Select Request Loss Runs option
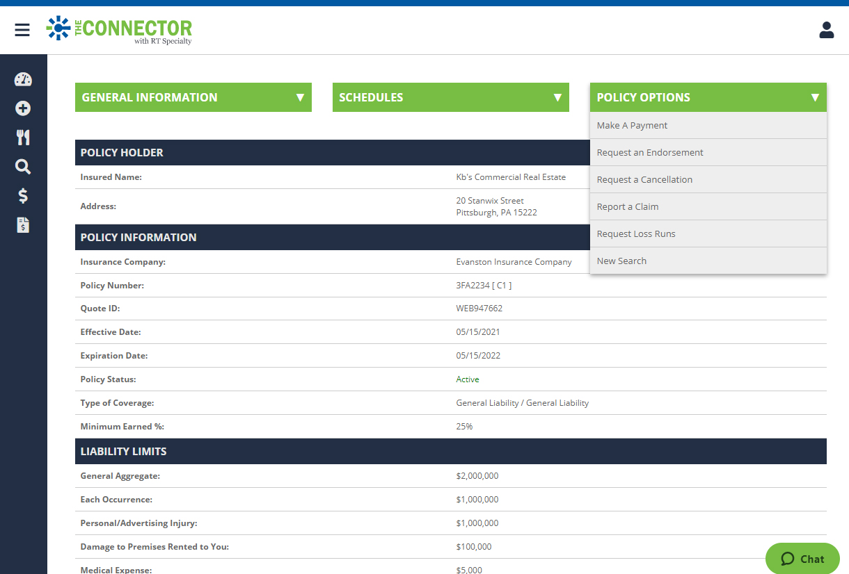This screenshot has width=849, height=574. click(x=708, y=234)
